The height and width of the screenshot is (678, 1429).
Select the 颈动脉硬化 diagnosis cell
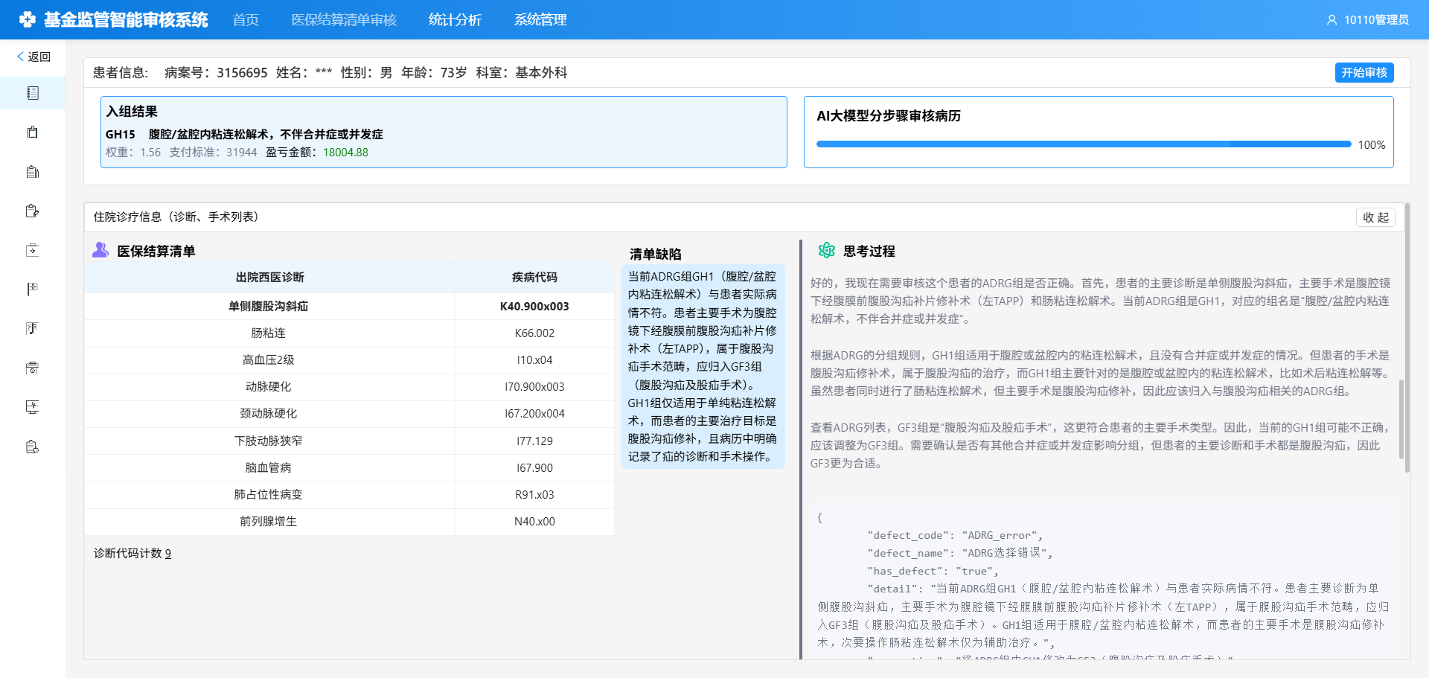point(269,414)
